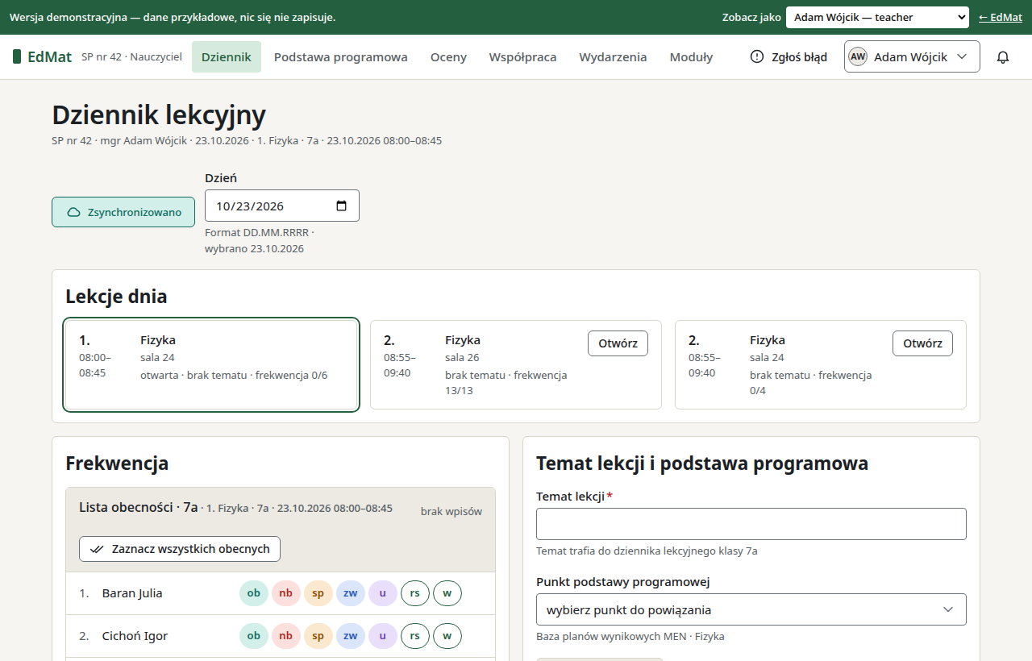Set Cichoń Igor status to zw
1032x661 pixels.
[351, 636]
